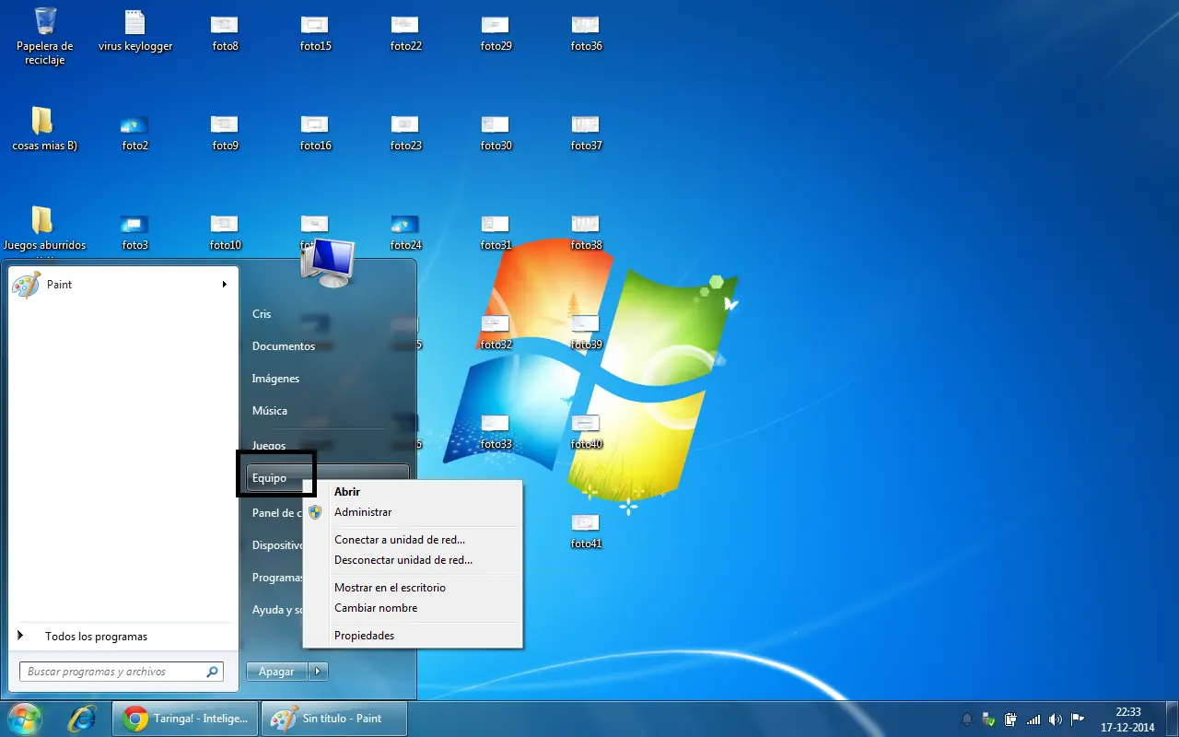Viewport: 1179px width, 737px height.
Task: Select the foto2 desktop icon
Action: [x=134, y=132]
